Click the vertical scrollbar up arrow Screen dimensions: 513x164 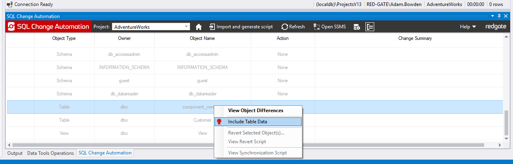[x=505, y=37]
